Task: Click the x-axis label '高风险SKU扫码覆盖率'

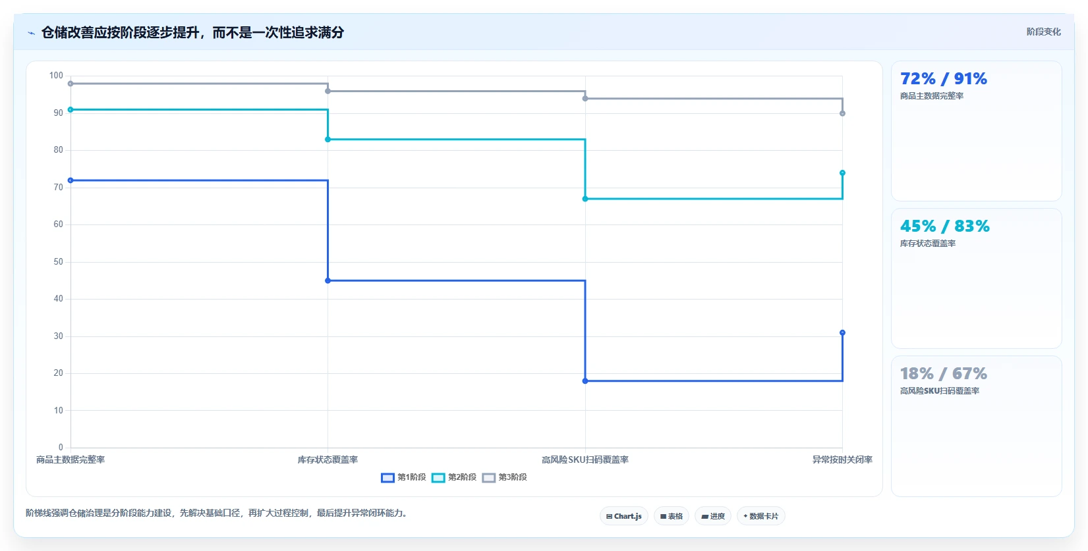Action: click(x=585, y=459)
